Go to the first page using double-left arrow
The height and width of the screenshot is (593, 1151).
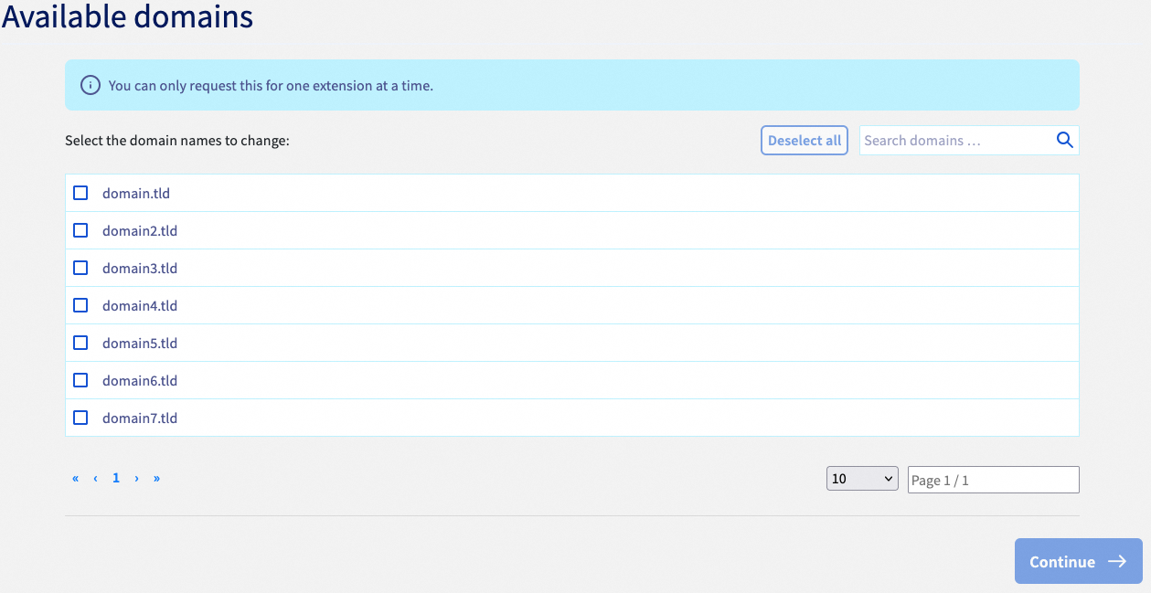coord(75,478)
